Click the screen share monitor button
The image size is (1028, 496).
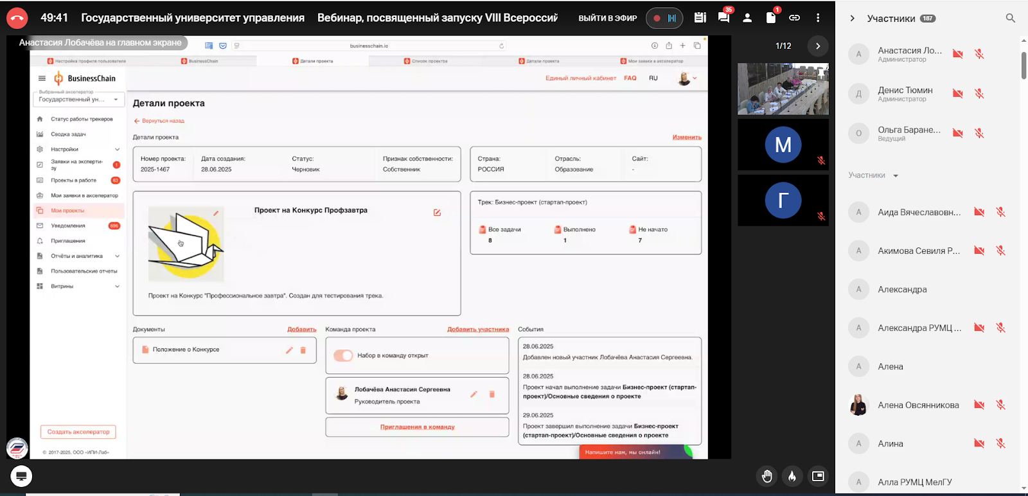(21, 476)
